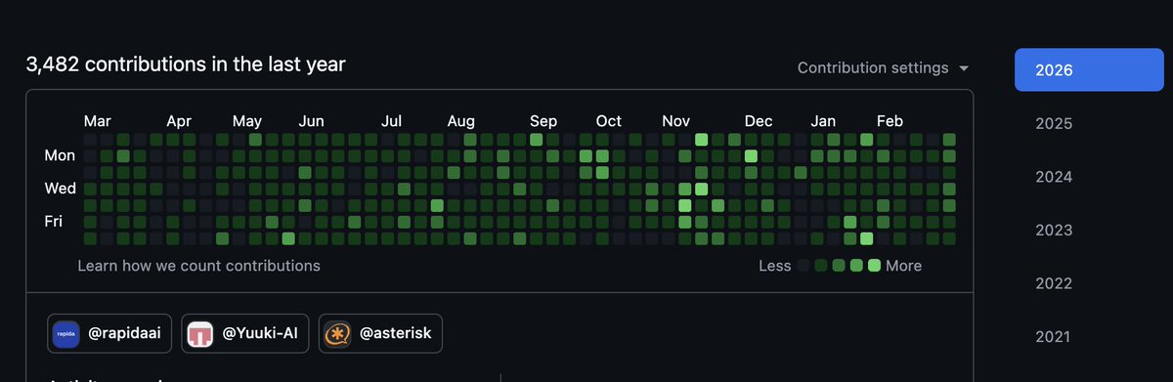Click the asterisk logo avatar
This screenshot has height=382, width=1173.
[x=338, y=334]
